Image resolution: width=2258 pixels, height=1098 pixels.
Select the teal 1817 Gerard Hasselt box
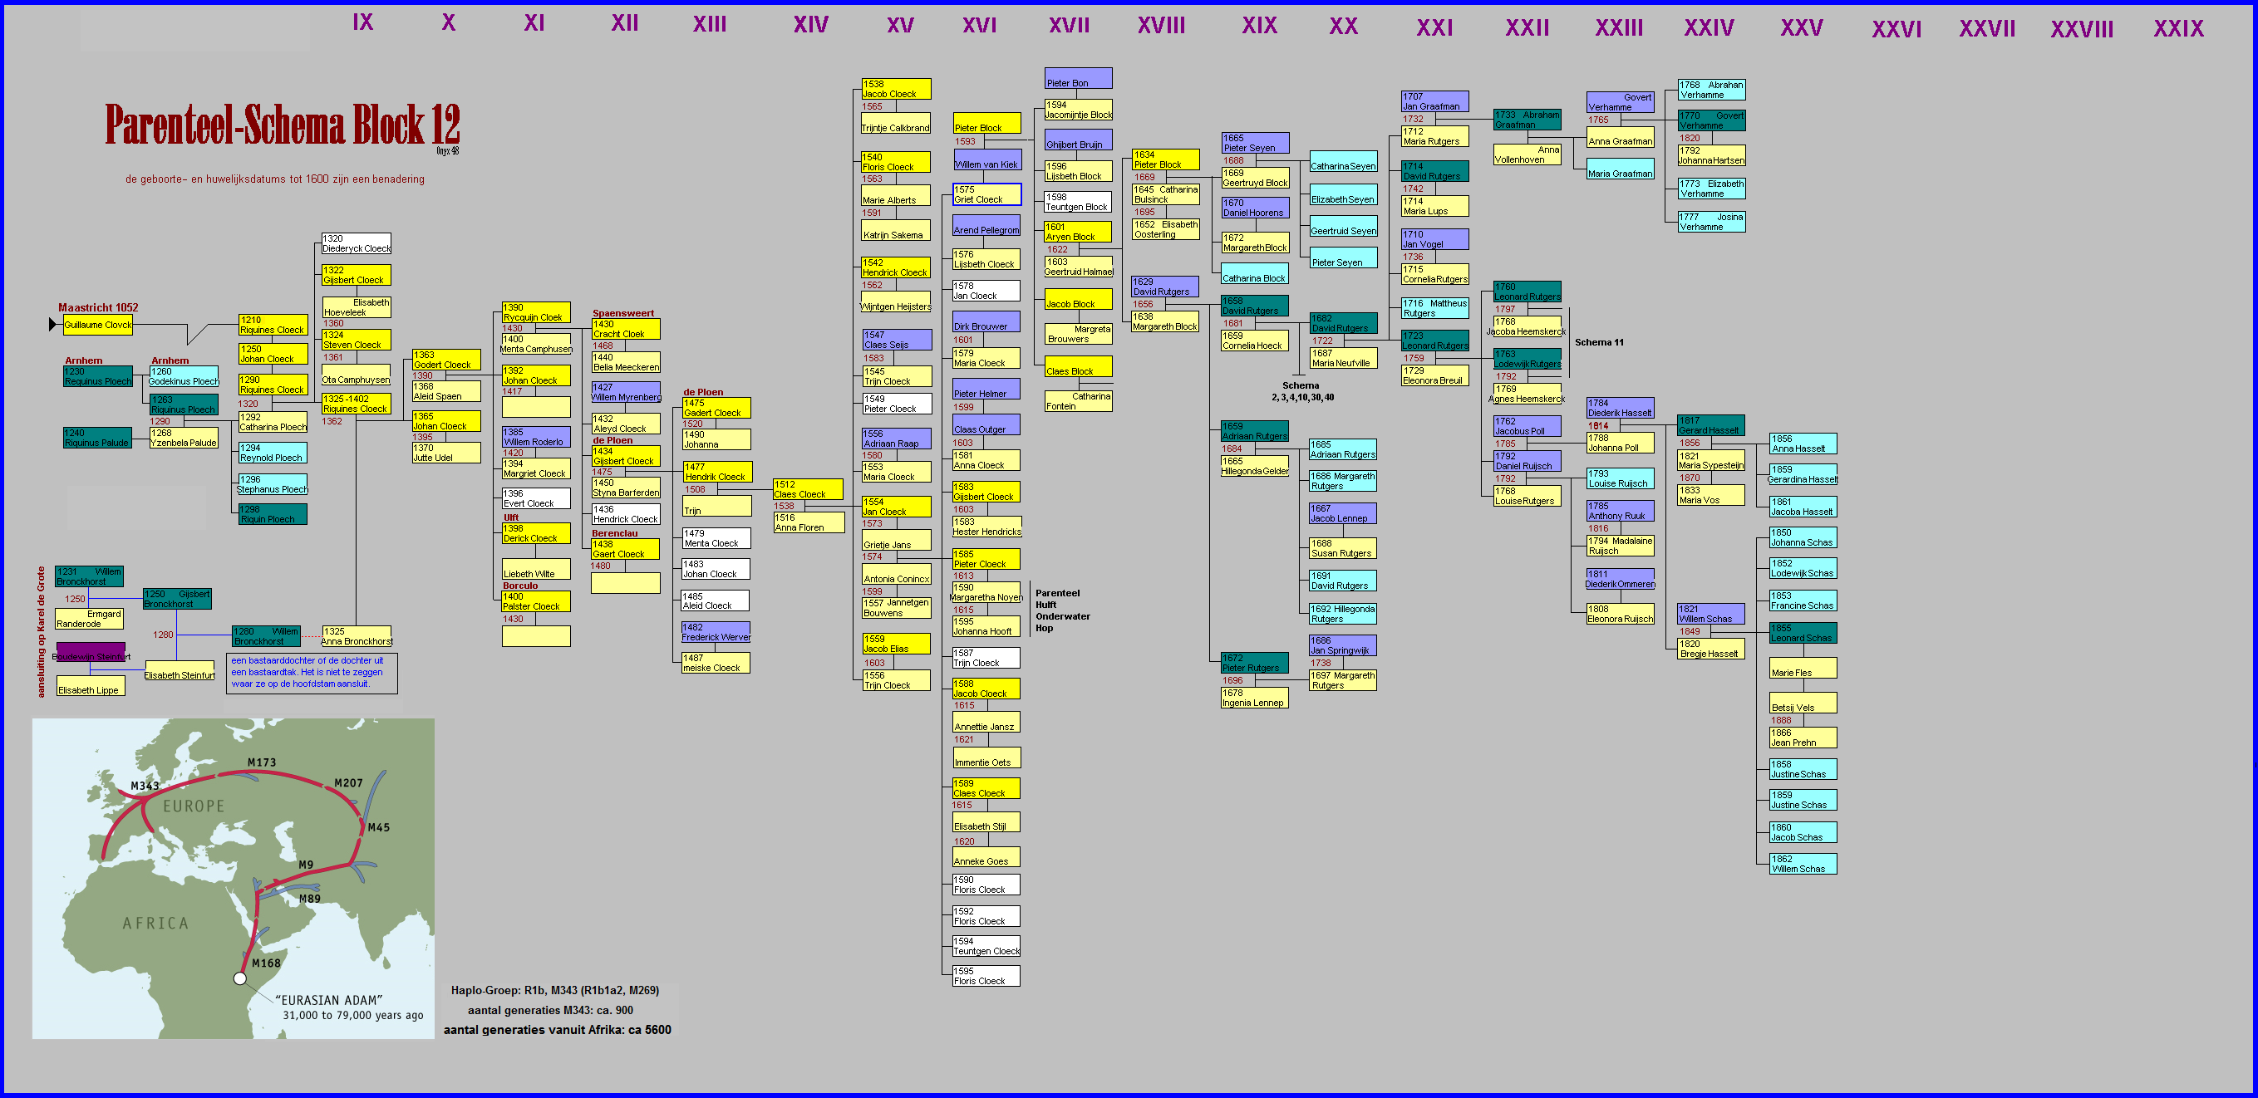(1710, 425)
